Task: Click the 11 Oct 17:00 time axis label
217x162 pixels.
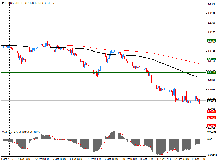Action: [164, 159]
